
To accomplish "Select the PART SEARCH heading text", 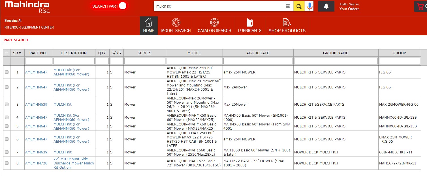I will (x=16, y=40).
